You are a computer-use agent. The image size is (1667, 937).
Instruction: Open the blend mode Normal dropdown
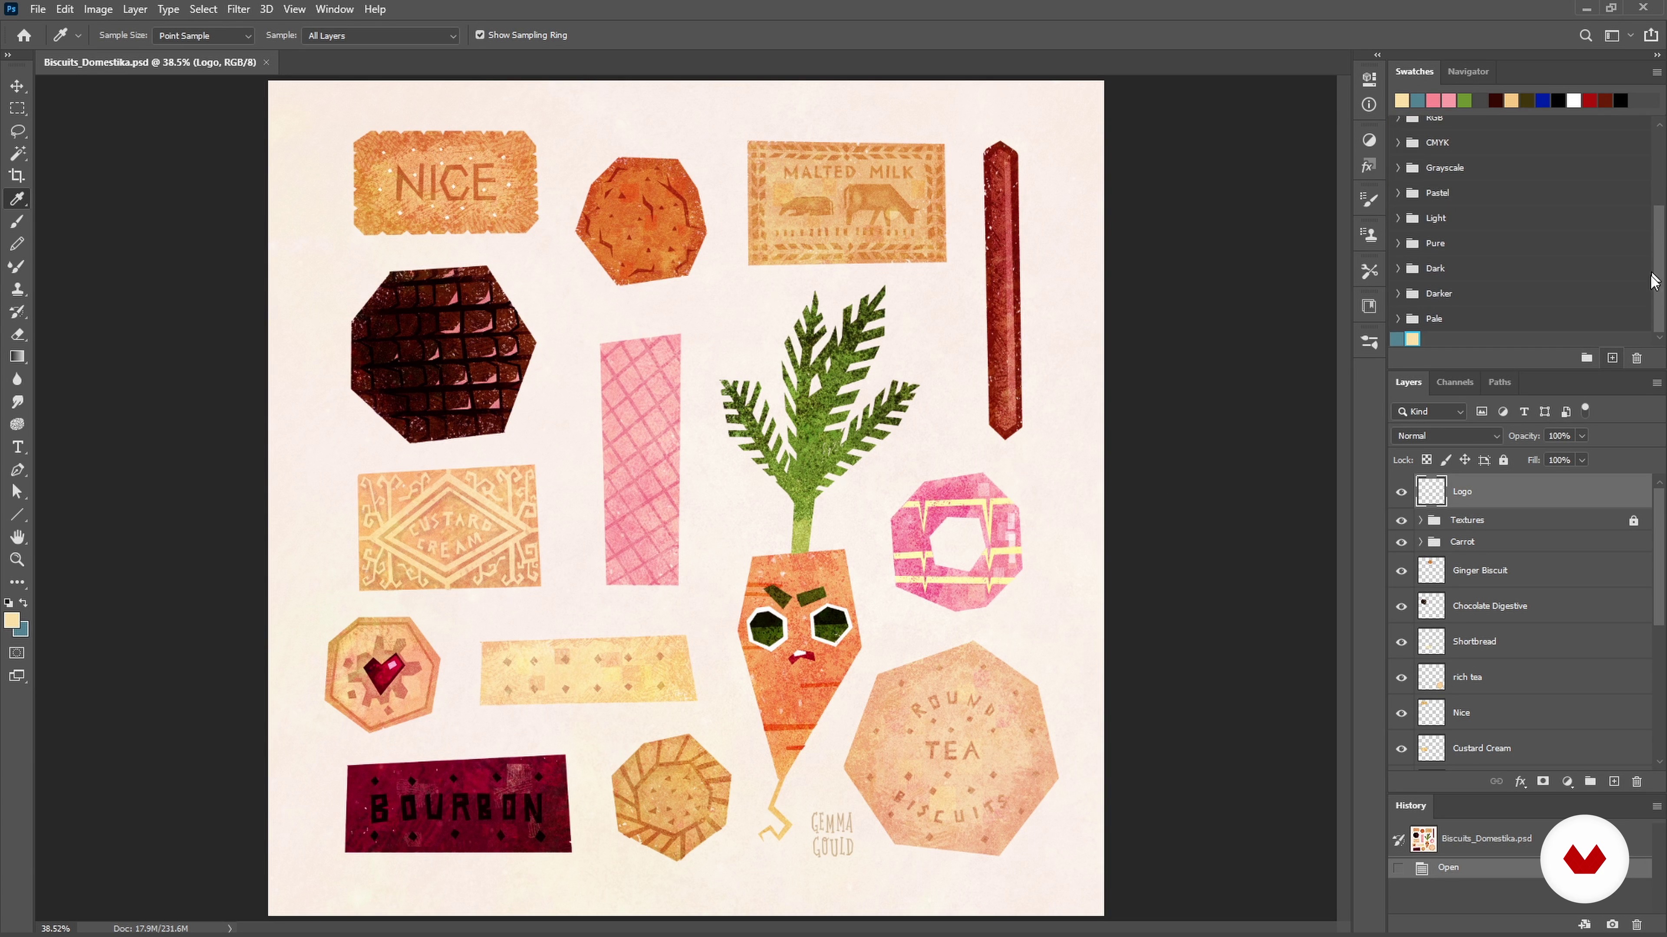click(x=1447, y=436)
